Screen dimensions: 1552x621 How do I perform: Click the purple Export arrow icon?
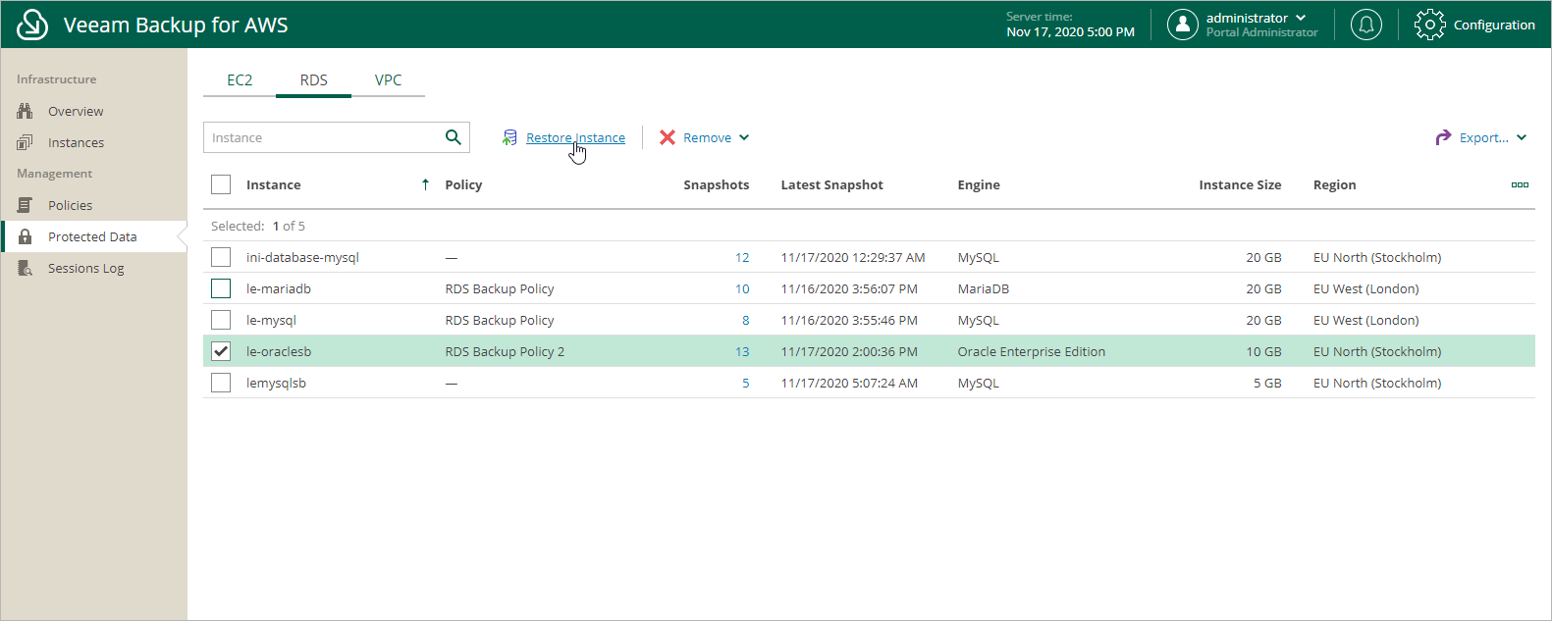click(1443, 137)
